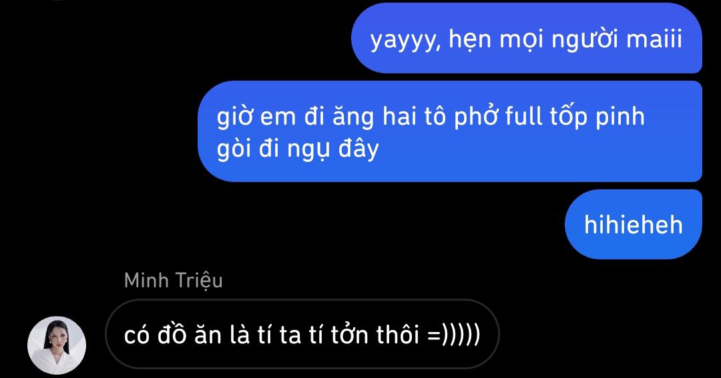Click the word "thôi" in the received bubble
721x378 pixels.
(x=398, y=334)
